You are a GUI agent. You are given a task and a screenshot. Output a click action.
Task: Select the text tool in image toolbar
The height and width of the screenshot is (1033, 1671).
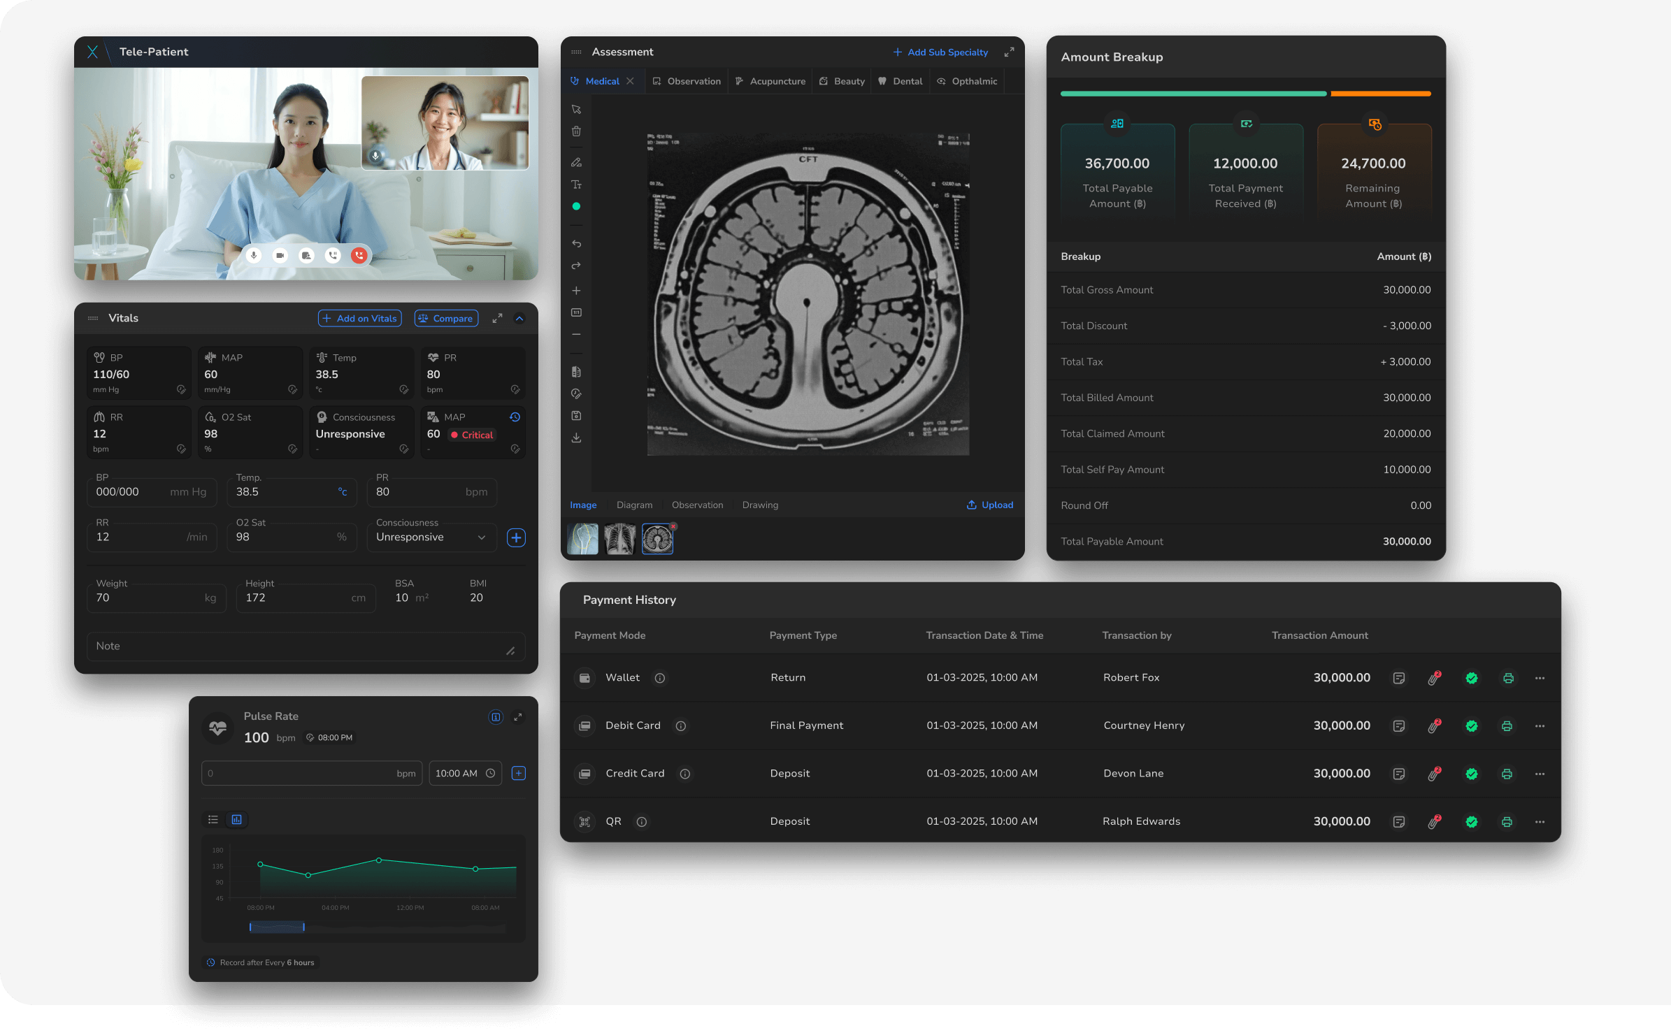(576, 185)
